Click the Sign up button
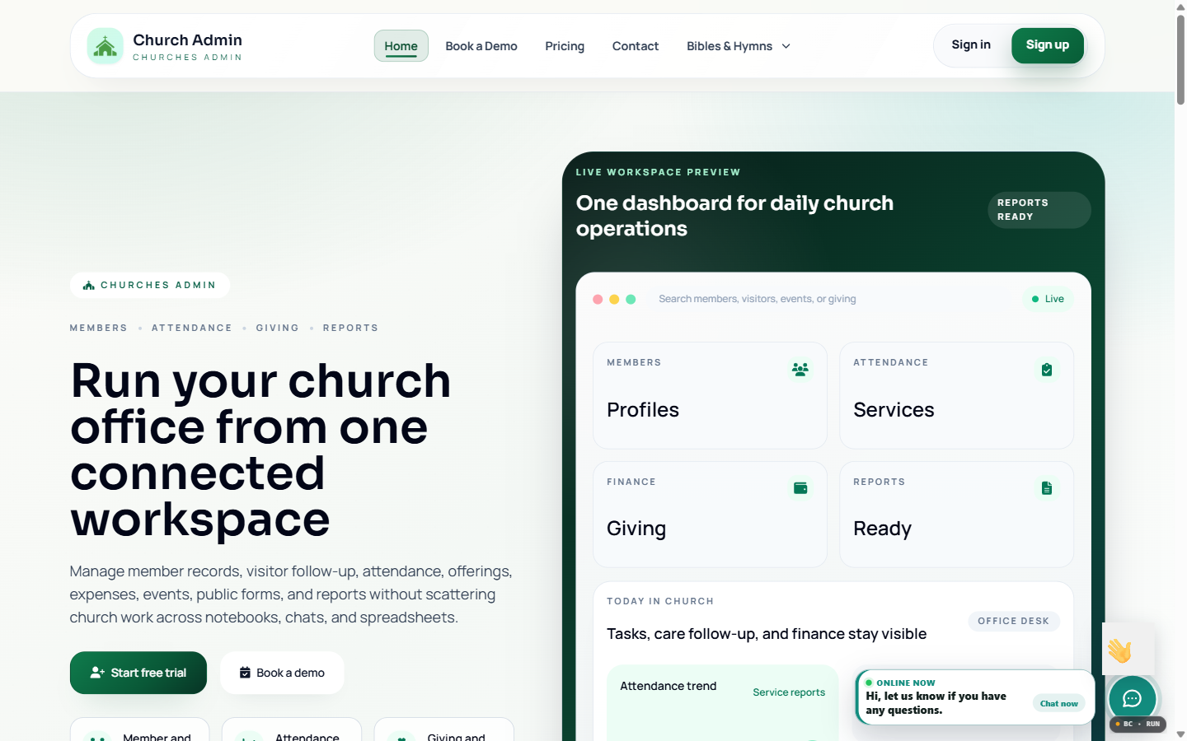1187x741 pixels. click(x=1048, y=45)
